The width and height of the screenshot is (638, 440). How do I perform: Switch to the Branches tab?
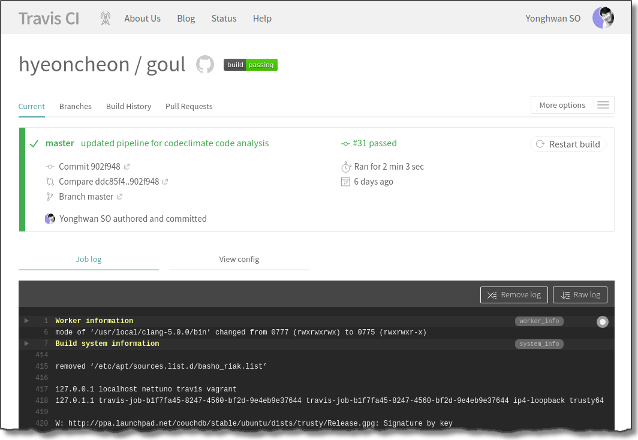(76, 106)
